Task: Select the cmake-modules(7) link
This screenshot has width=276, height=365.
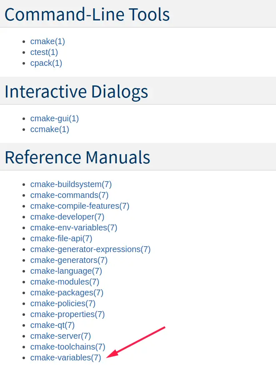Action: [65, 282]
